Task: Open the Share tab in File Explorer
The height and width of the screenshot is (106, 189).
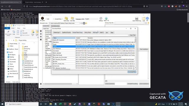Action: [19, 28]
